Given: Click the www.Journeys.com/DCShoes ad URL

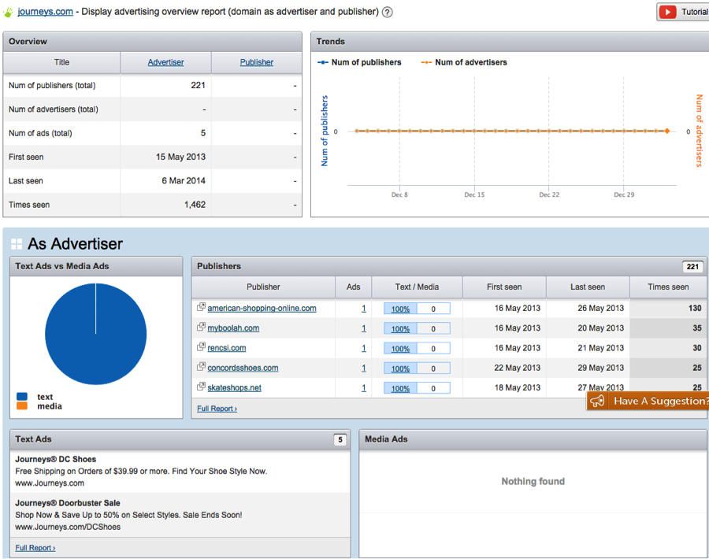Looking at the screenshot, I should [x=68, y=527].
